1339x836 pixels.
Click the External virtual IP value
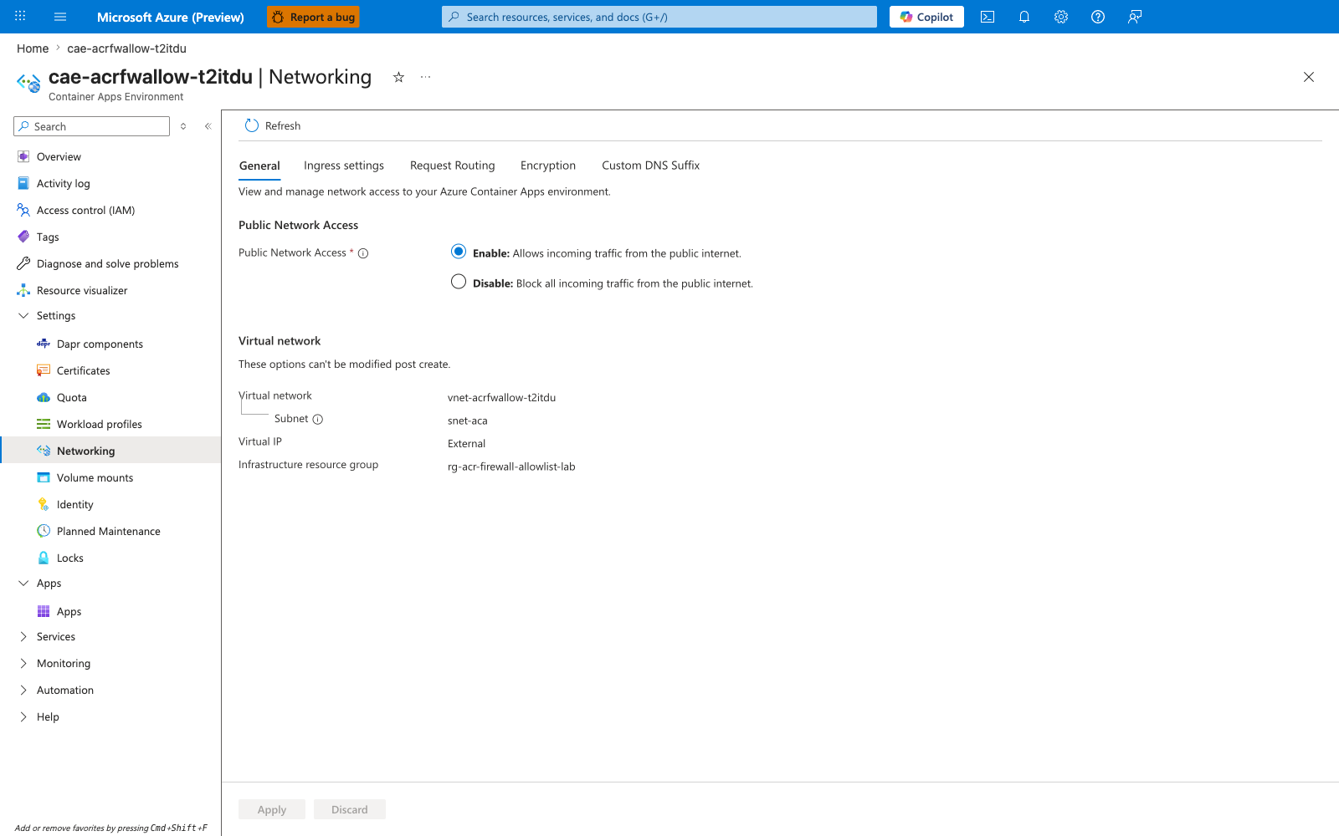[x=467, y=444]
